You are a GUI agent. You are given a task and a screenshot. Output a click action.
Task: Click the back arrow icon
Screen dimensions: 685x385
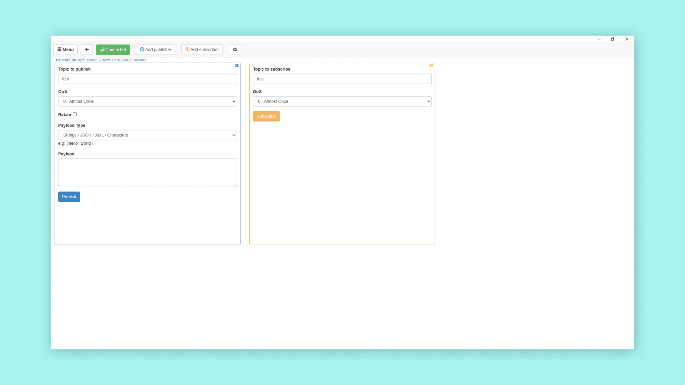click(87, 50)
